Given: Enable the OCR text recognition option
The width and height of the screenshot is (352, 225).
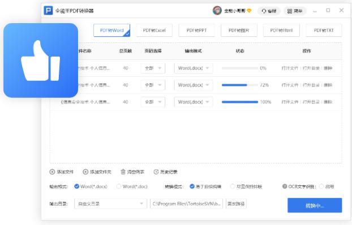Looking at the screenshot, I should coord(321,187).
